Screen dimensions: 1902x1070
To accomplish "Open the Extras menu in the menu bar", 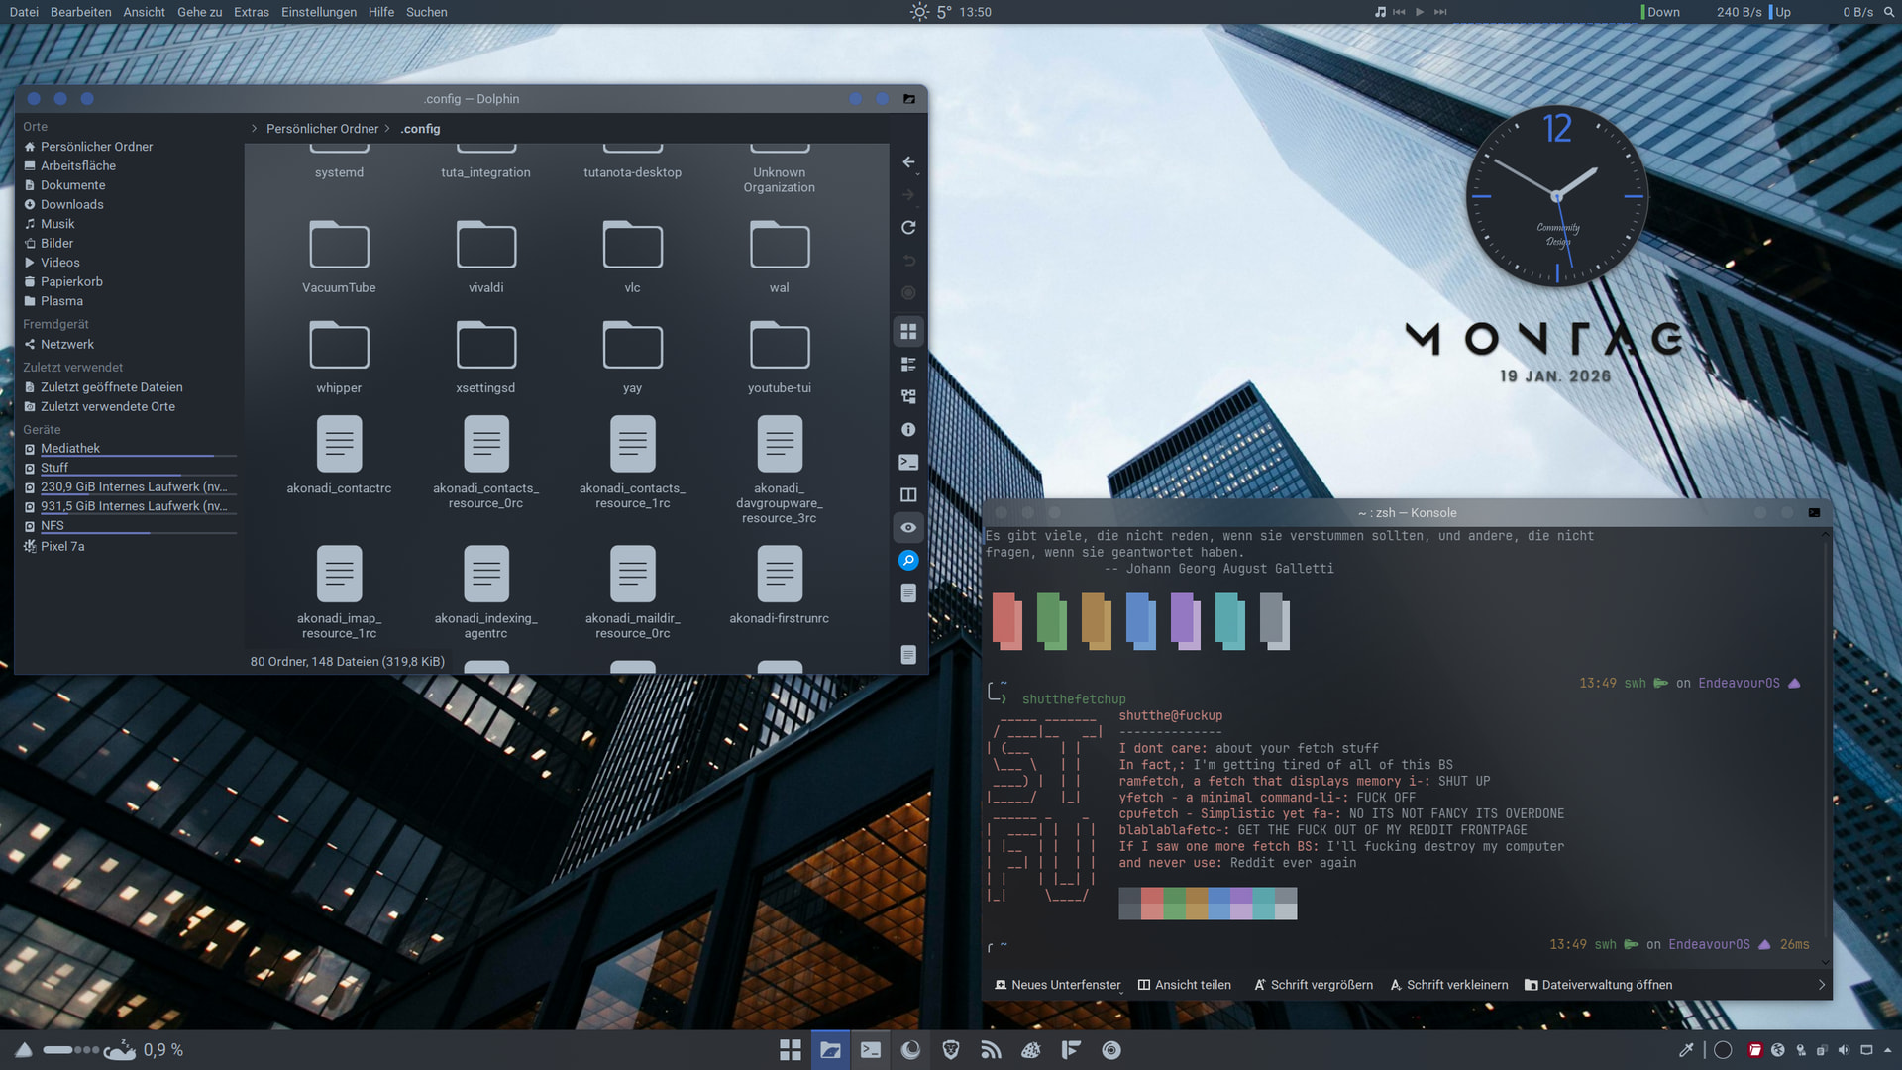I will [x=251, y=12].
